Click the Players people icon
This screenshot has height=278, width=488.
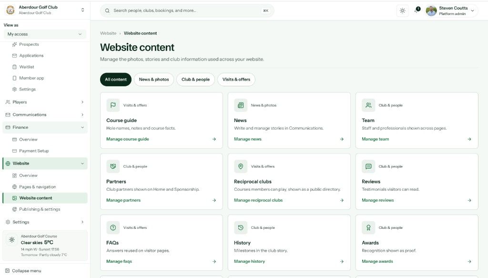(8, 102)
